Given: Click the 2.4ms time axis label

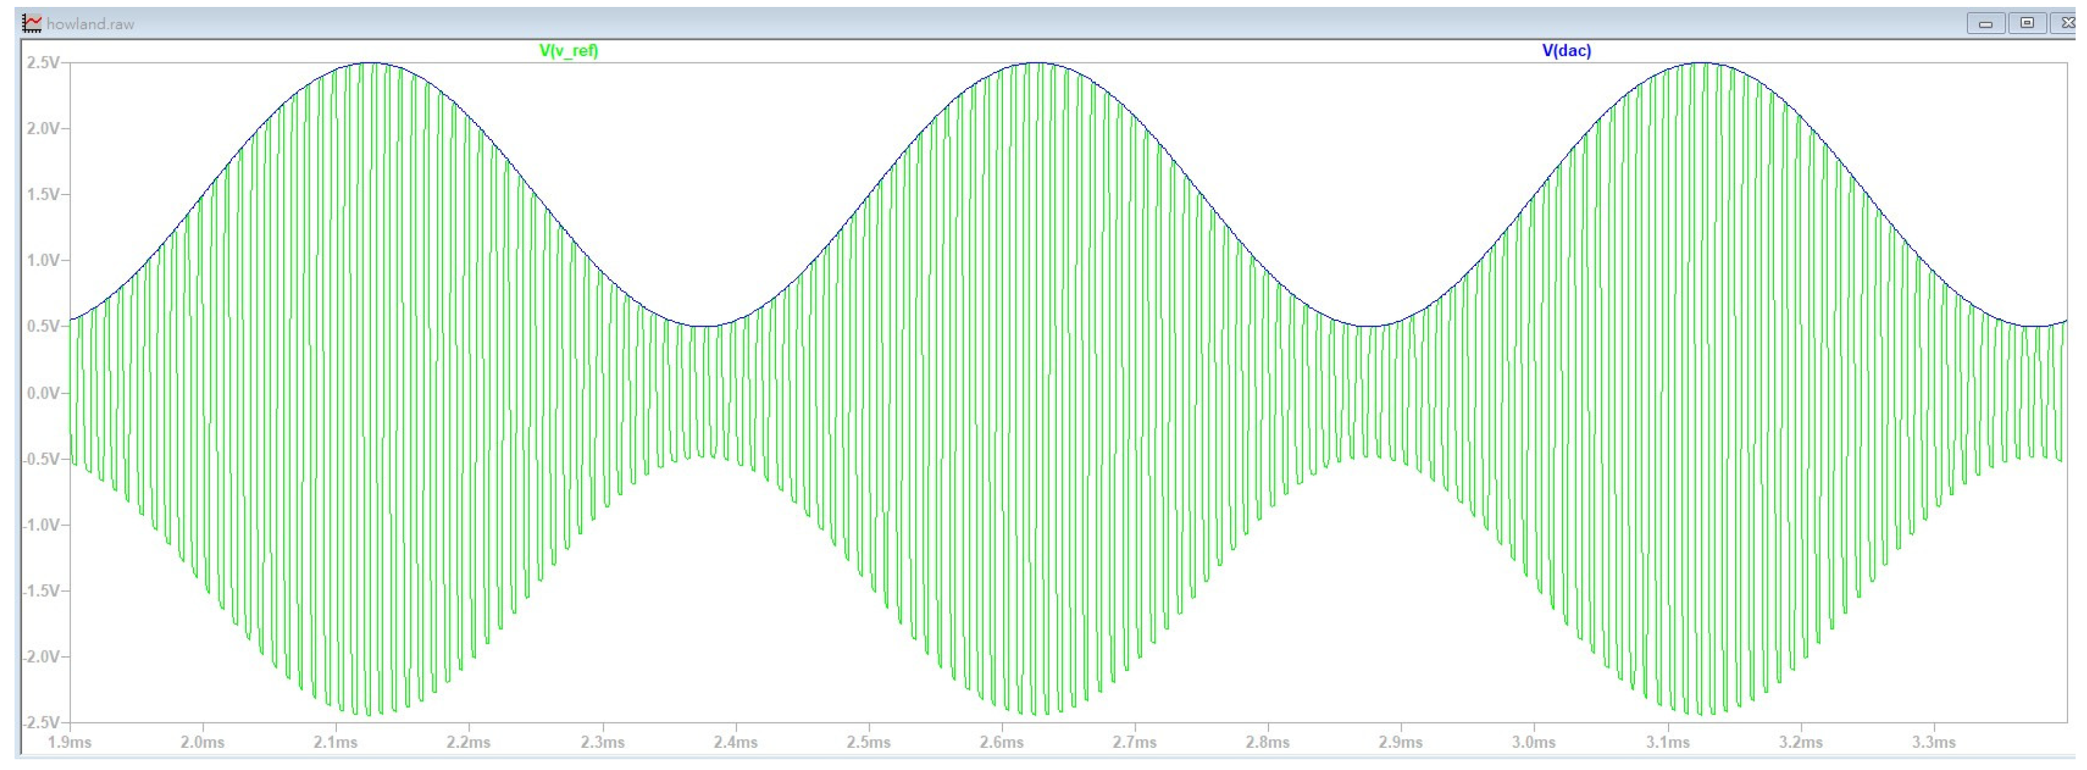Looking at the screenshot, I should pyautogui.click(x=735, y=742).
